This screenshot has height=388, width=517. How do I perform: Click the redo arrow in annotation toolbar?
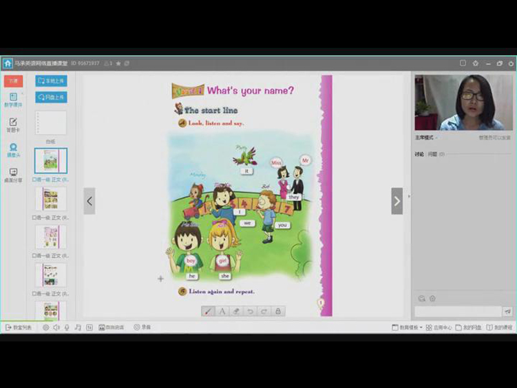[264, 311]
